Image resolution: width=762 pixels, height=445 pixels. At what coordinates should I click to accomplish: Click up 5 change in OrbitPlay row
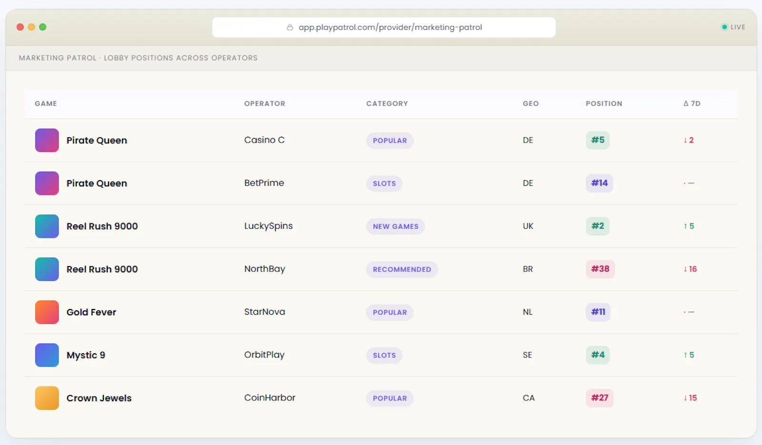pyautogui.click(x=689, y=355)
